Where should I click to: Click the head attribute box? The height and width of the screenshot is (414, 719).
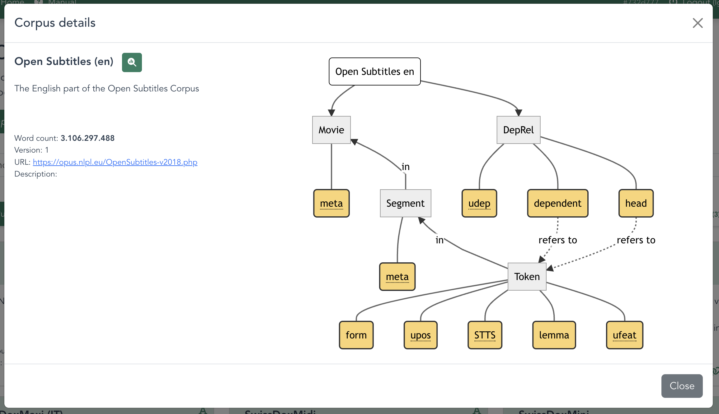click(636, 203)
